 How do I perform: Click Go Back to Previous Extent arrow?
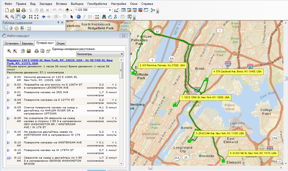click(x=43, y=17)
